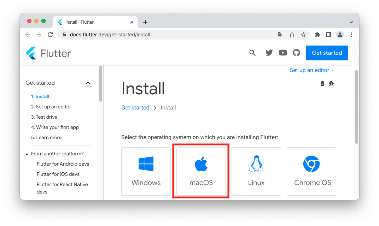Open Flutter's Twitter page icon
379x226 pixels.
[x=269, y=53]
